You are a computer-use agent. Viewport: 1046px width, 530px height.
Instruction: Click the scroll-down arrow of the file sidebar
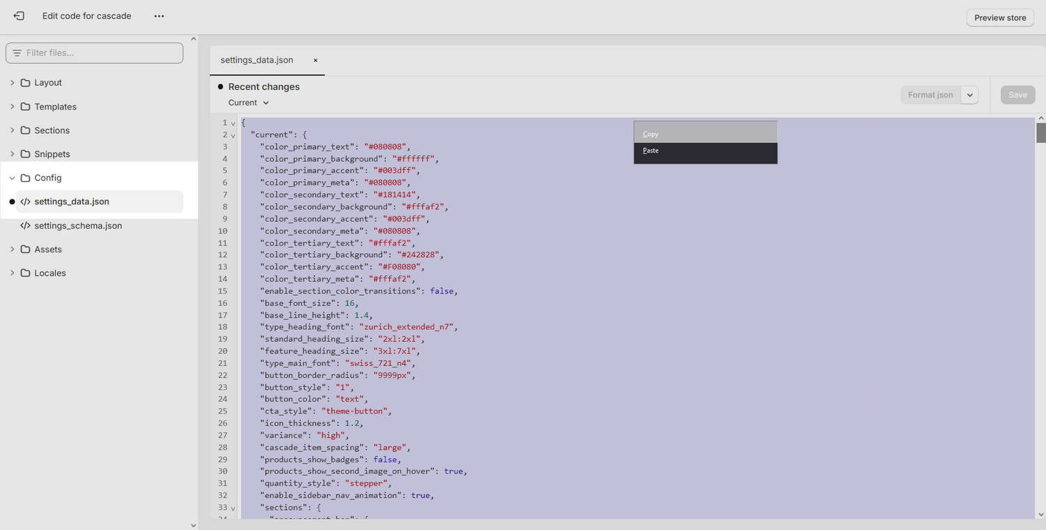click(x=193, y=525)
